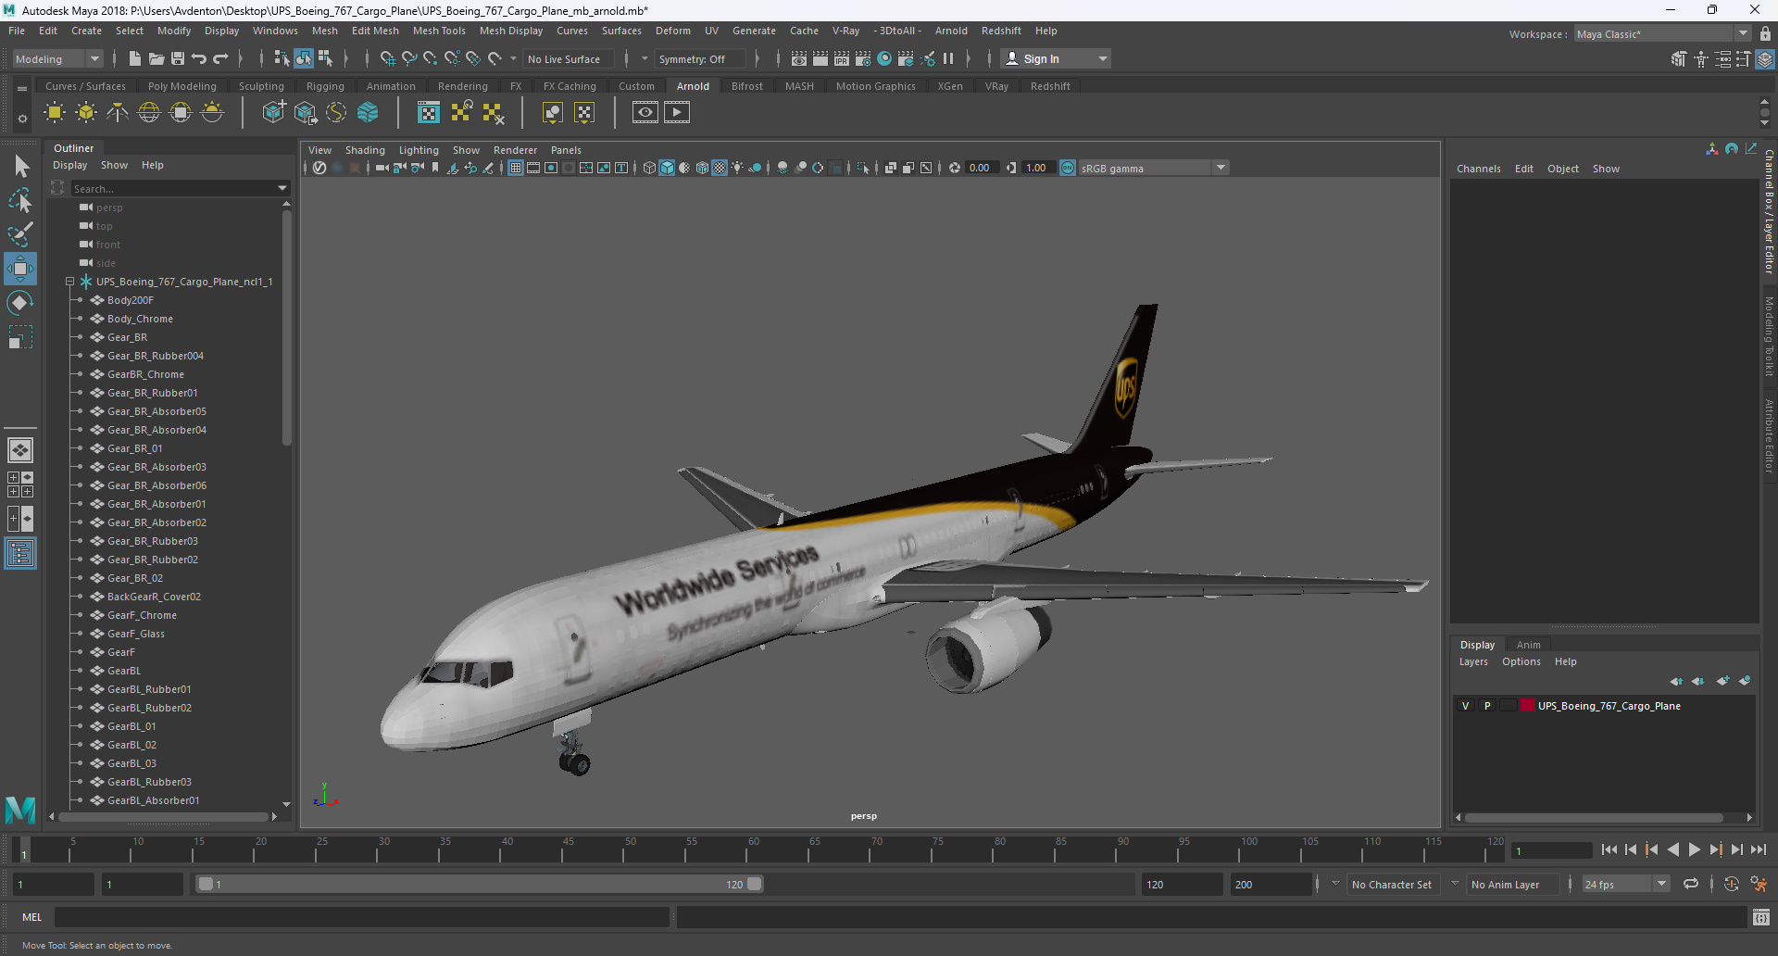1778x956 pixels.
Task: Click Symmetry: Off field
Action: [x=700, y=59]
